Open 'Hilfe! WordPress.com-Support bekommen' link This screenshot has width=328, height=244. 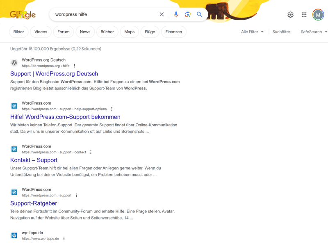(65, 117)
